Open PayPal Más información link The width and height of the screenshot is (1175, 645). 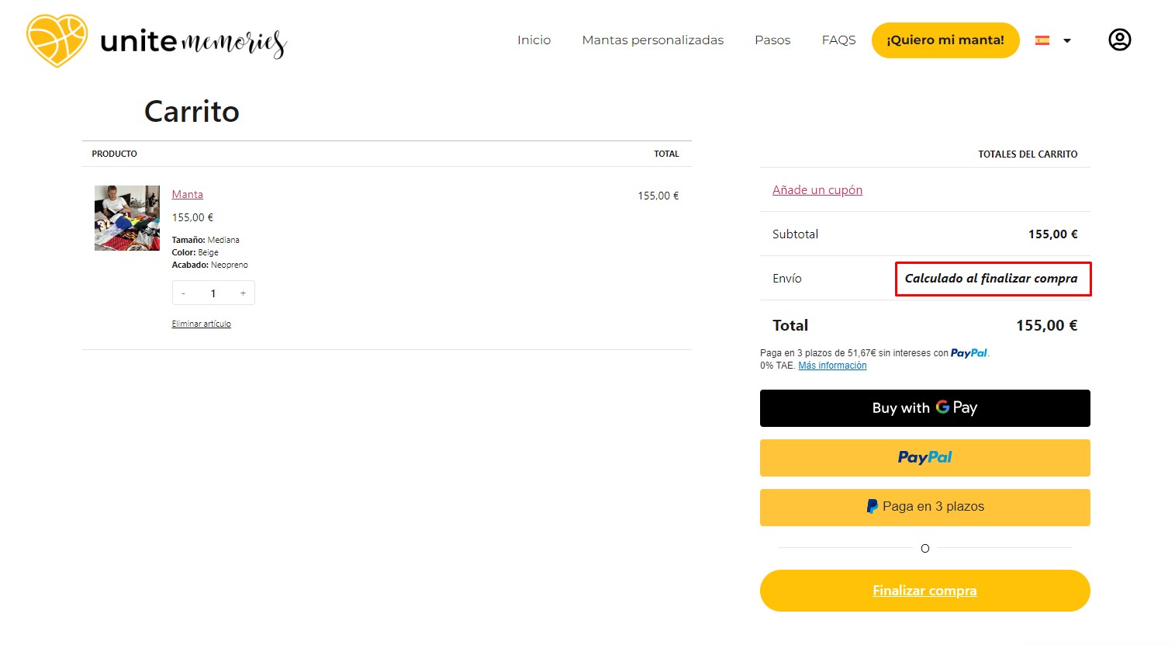click(832, 366)
